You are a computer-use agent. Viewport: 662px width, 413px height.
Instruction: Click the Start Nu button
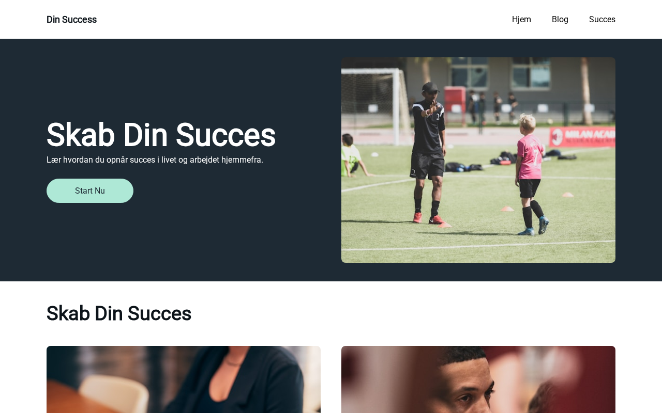(90, 191)
